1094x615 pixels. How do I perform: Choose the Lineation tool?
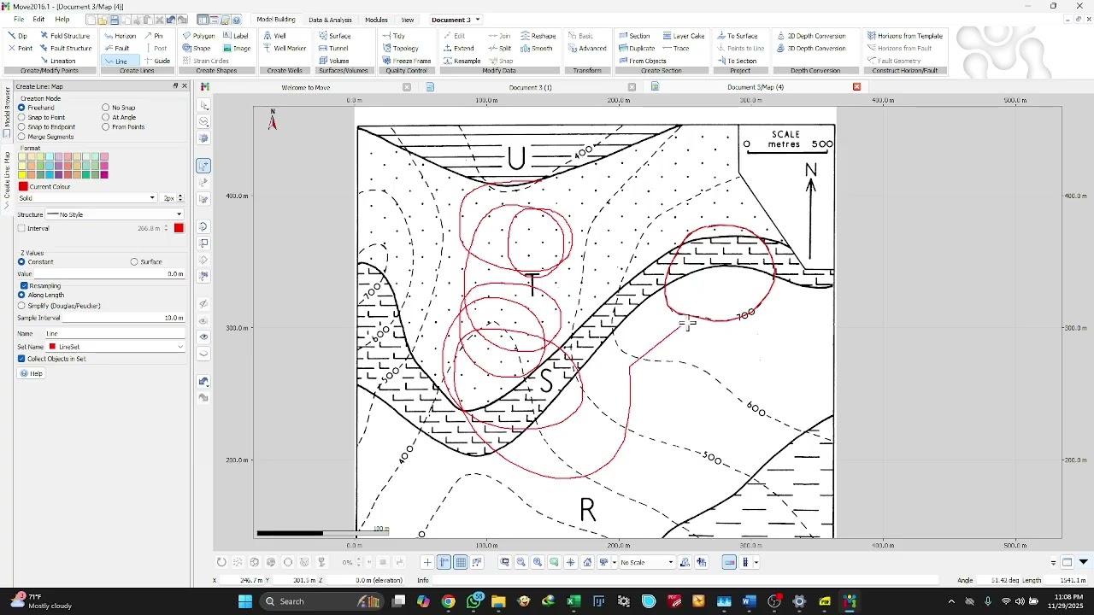tap(58, 61)
